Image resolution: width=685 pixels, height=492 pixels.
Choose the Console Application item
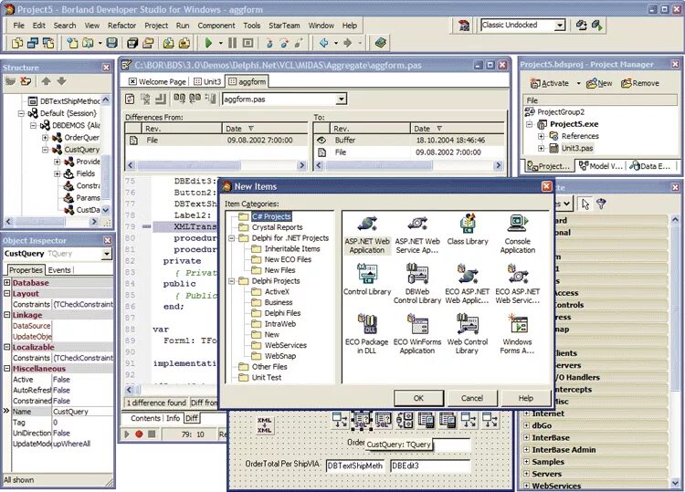(518, 235)
